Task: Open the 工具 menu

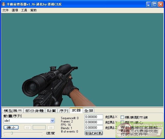Action: 24,10
